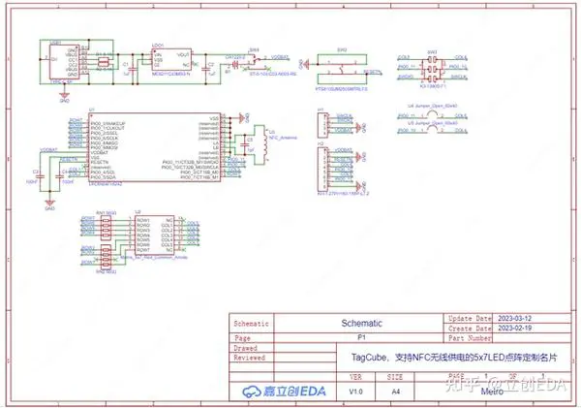
Task: Click the page value "P1"
Action: 361,337
